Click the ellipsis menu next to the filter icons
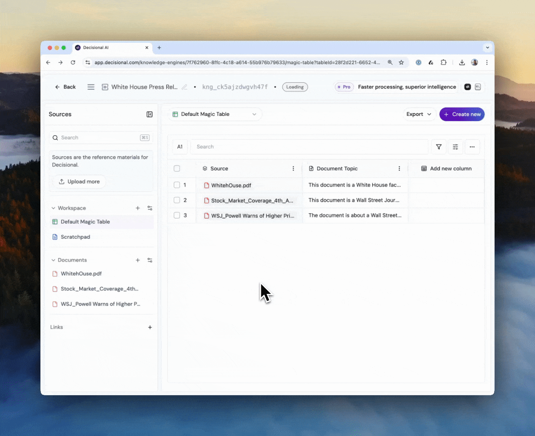The height and width of the screenshot is (436, 535). point(472,147)
